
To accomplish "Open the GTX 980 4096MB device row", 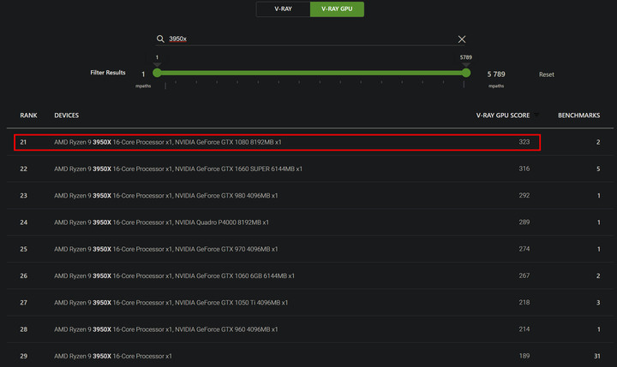I will 310,196.
